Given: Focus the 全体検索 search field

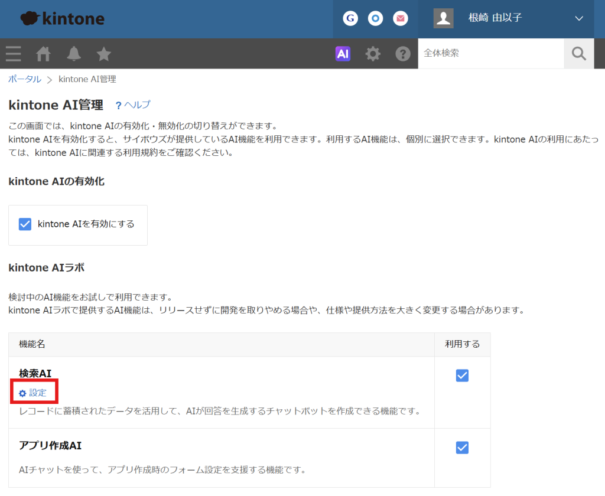Looking at the screenshot, I should (x=491, y=53).
